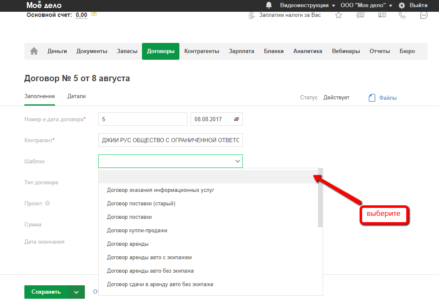Click the Моё дело logo
This screenshot has width=439, height=308.
pos(44,5)
